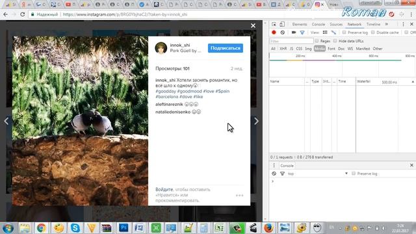Enable the Regex filter checkbox
This screenshot has width=416, height=234.
pyautogui.click(x=317, y=41)
